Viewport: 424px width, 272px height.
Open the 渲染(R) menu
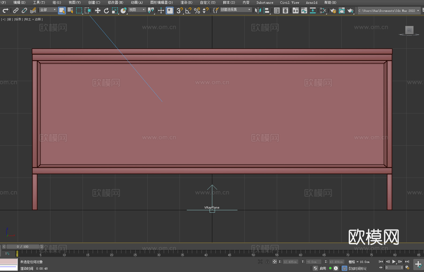[186, 2]
